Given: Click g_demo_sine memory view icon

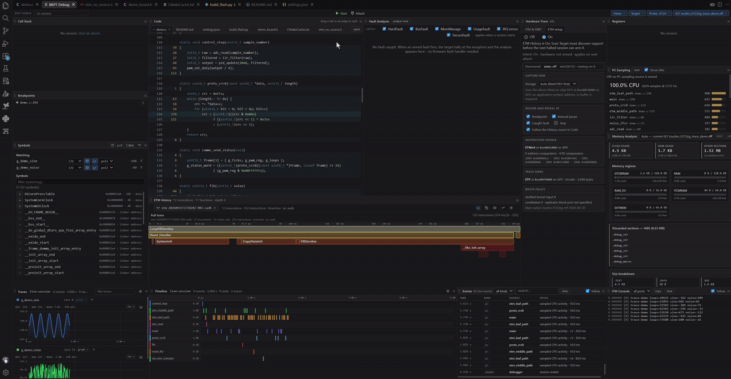Looking at the screenshot, I should coord(87,161).
